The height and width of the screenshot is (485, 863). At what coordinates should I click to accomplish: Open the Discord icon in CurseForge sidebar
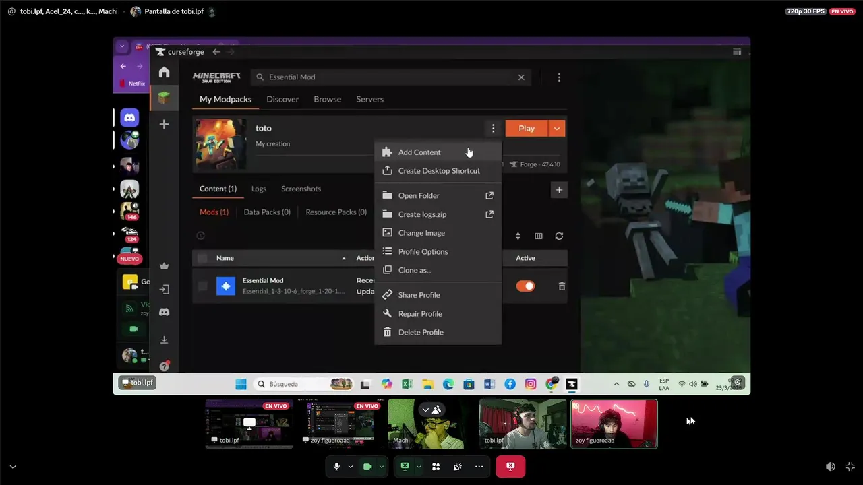pos(164,312)
